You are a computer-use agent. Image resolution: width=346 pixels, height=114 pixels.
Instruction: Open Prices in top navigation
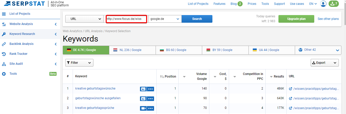pos(252,4)
